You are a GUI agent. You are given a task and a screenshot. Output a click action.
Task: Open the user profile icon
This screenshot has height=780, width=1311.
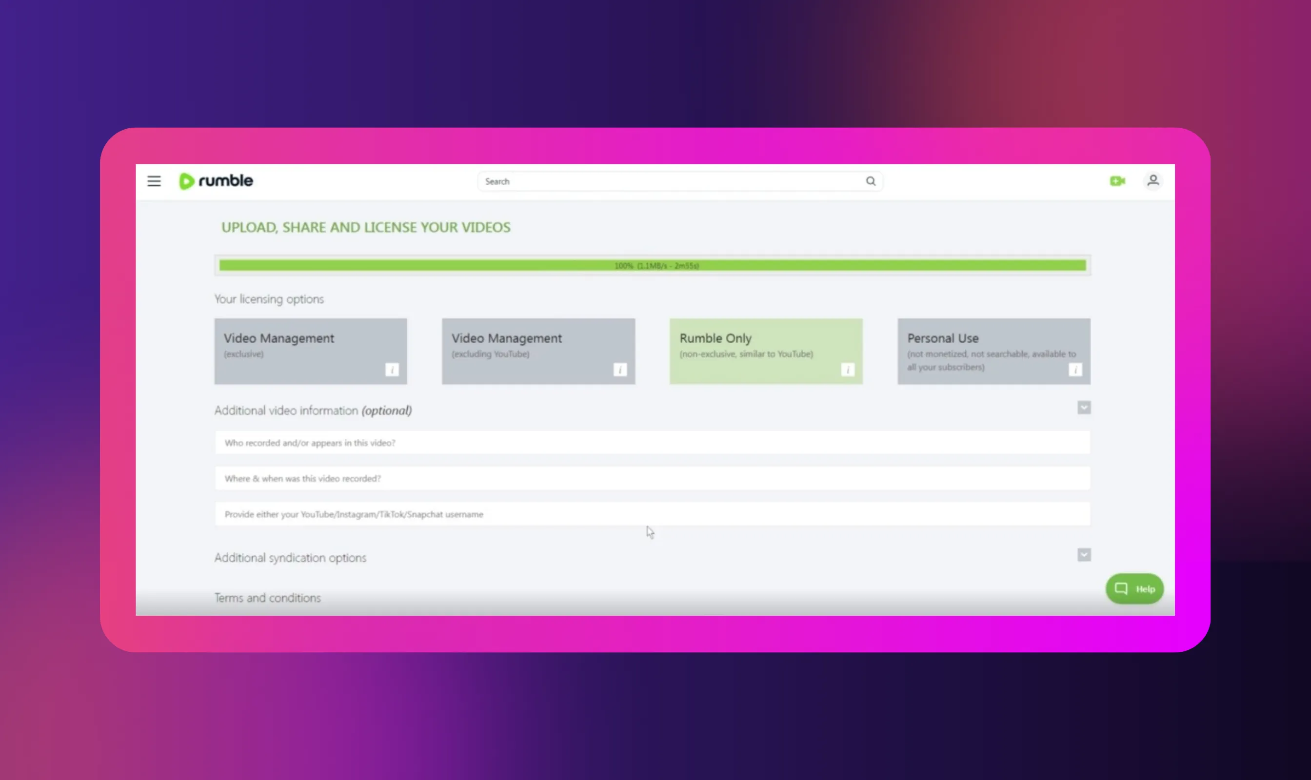click(x=1152, y=181)
